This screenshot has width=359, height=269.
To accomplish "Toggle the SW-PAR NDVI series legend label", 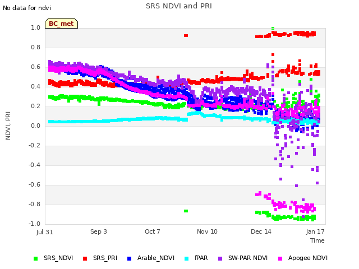I will click(248, 258).
